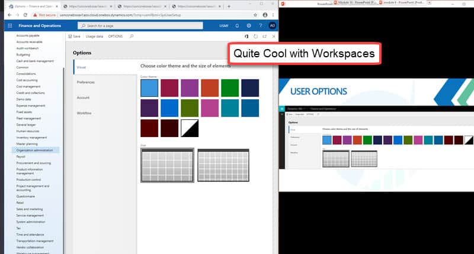474x254 pixels.
Task: Choose the larger grid size option
Action: 167,165
